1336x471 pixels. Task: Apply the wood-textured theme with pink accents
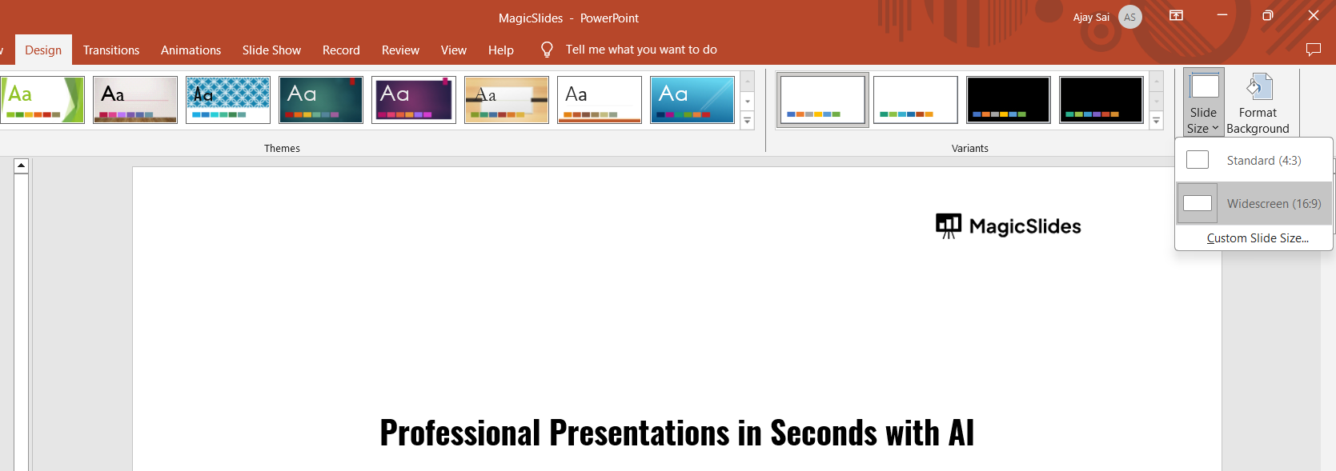(x=135, y=100)
